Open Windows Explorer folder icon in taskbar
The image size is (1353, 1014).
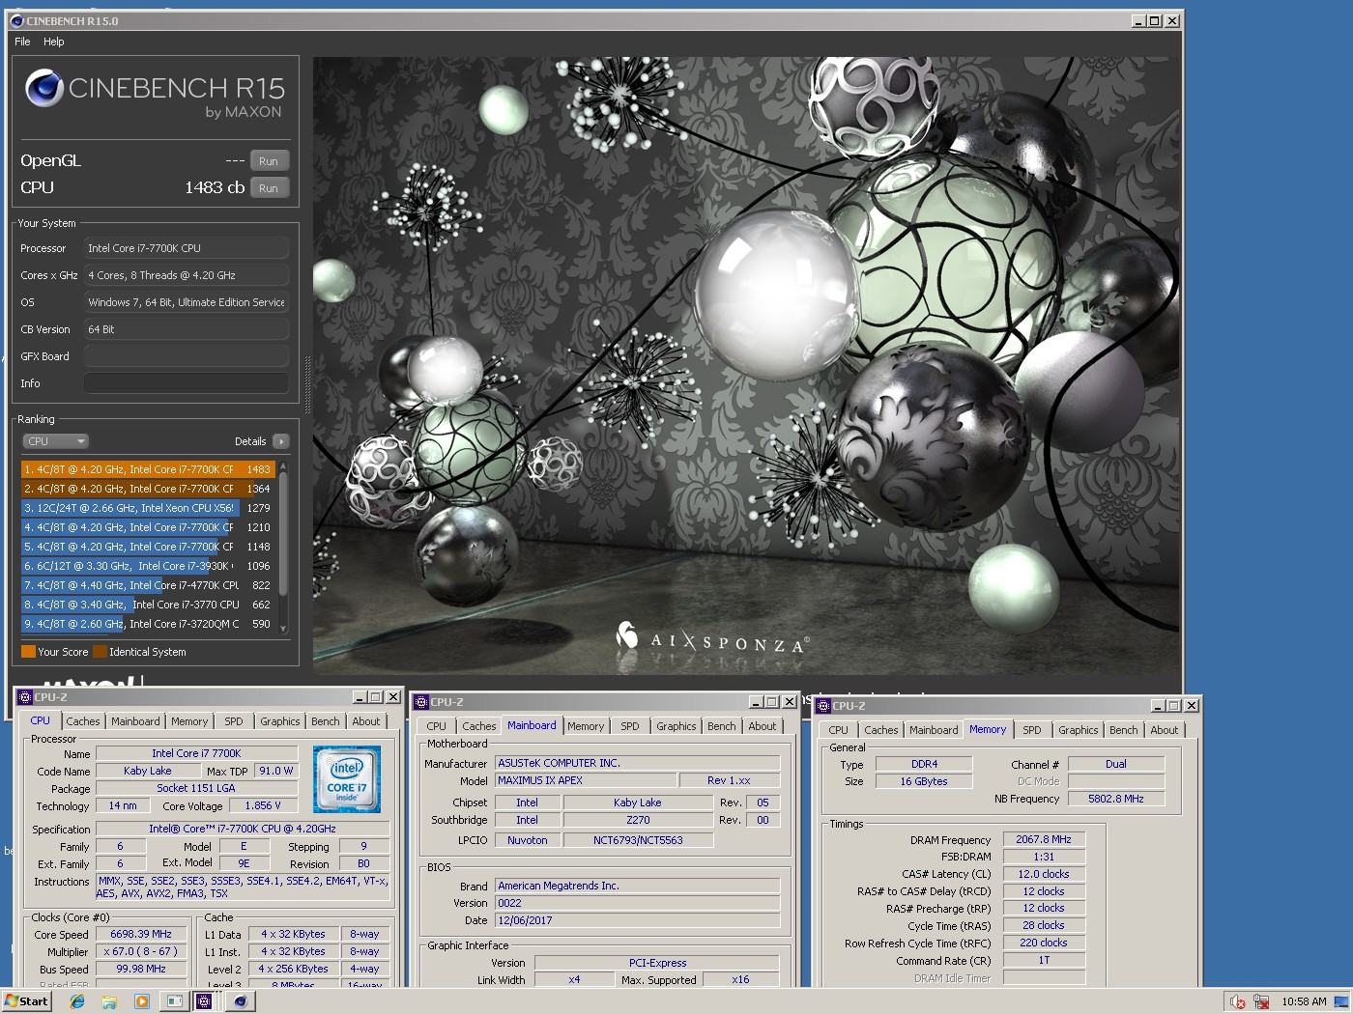click(109, 1001)
